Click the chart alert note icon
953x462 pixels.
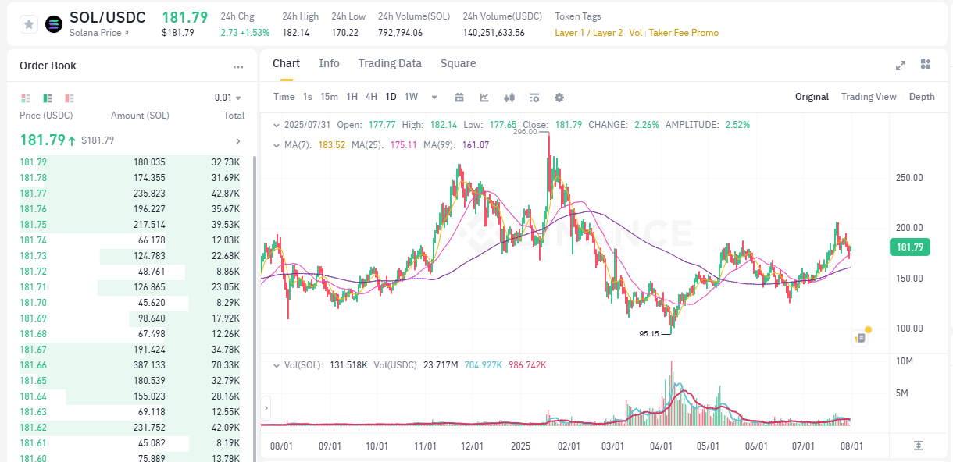tap(860, 338)
